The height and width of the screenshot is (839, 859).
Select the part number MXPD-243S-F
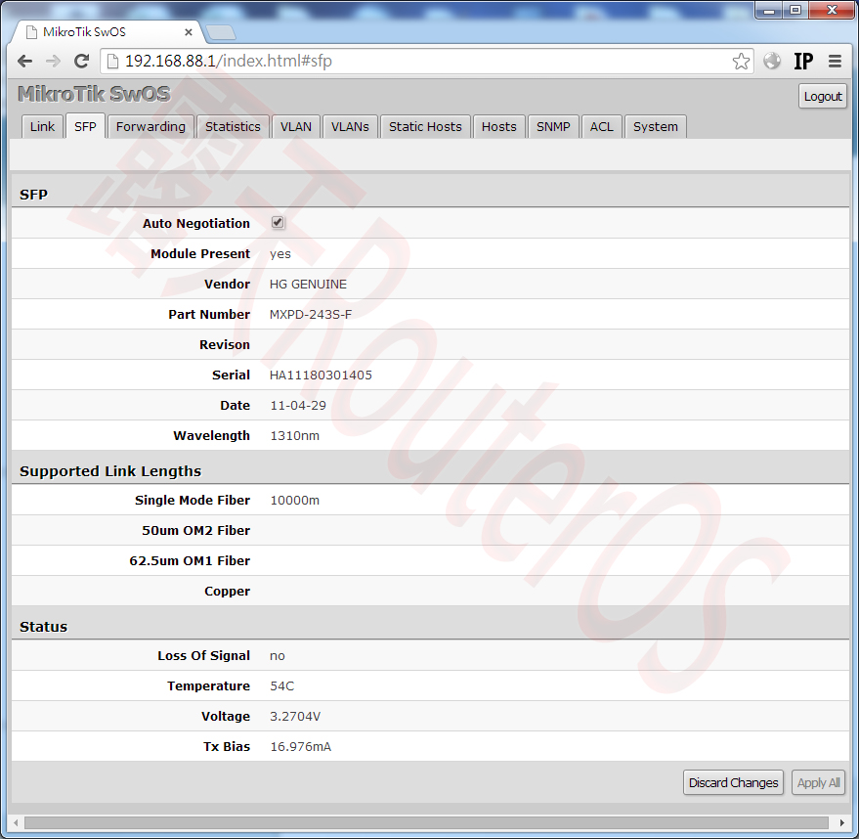311,315
